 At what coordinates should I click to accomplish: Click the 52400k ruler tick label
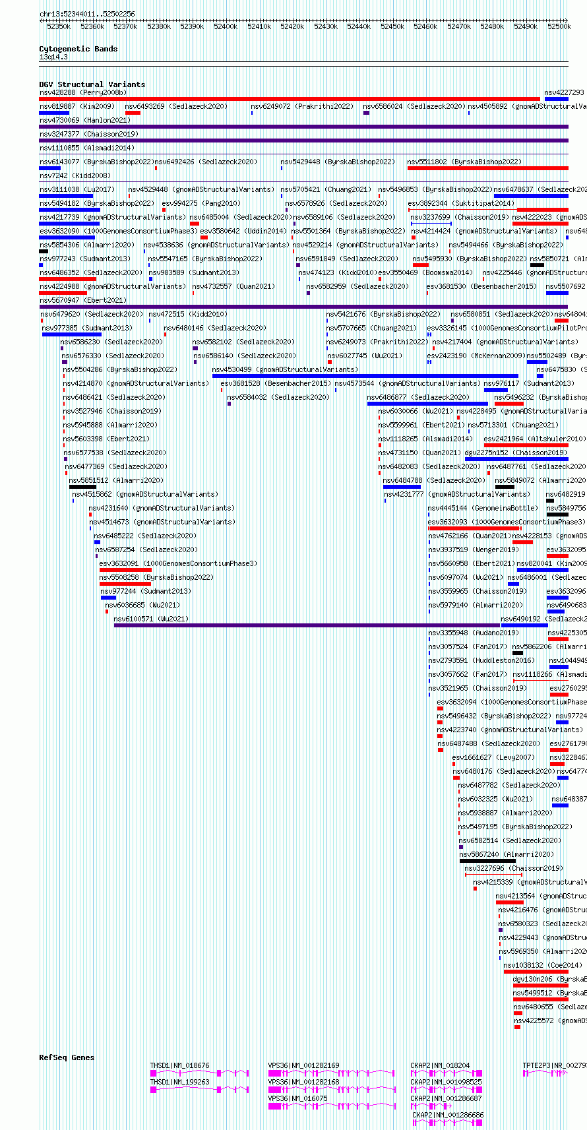226,26
